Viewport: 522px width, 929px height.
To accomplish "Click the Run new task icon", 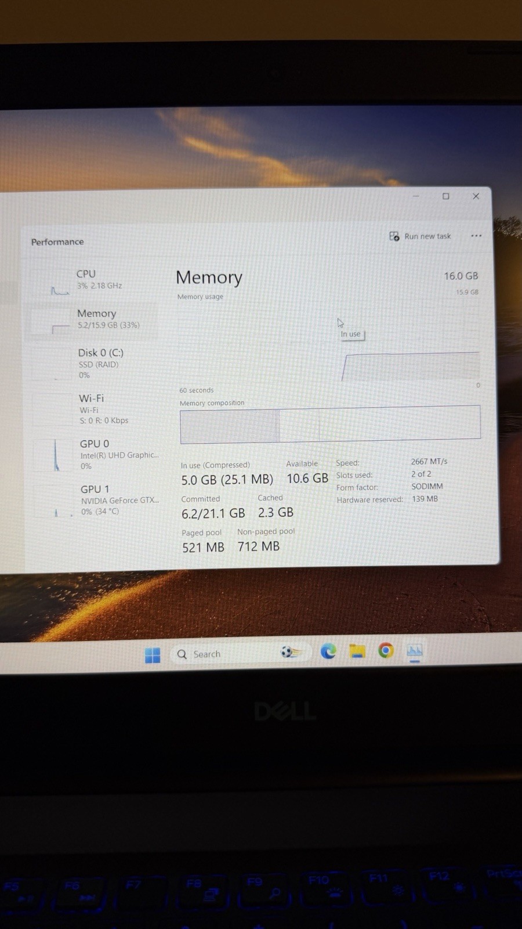I will [394, 236].
